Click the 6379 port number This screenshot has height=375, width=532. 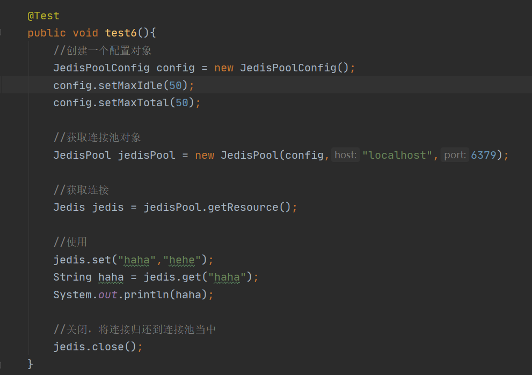[484, 155]
